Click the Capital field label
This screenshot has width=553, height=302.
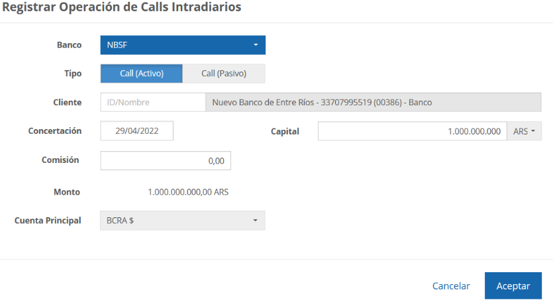coord(285,131)
